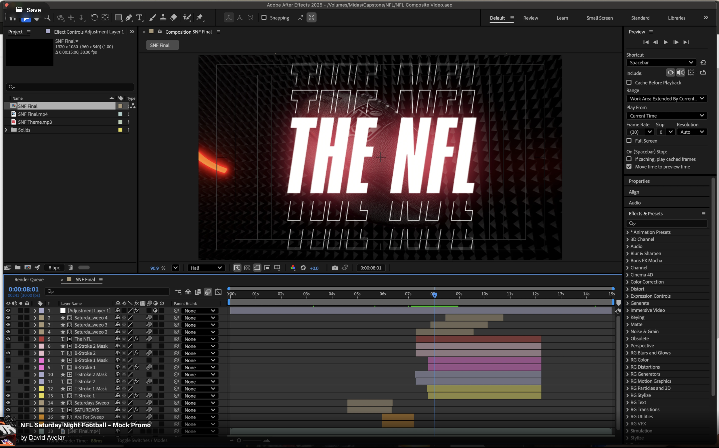The width and height of the screenshot is (719, 448).
Task: Open the Project panel tab
Action: 16,32
